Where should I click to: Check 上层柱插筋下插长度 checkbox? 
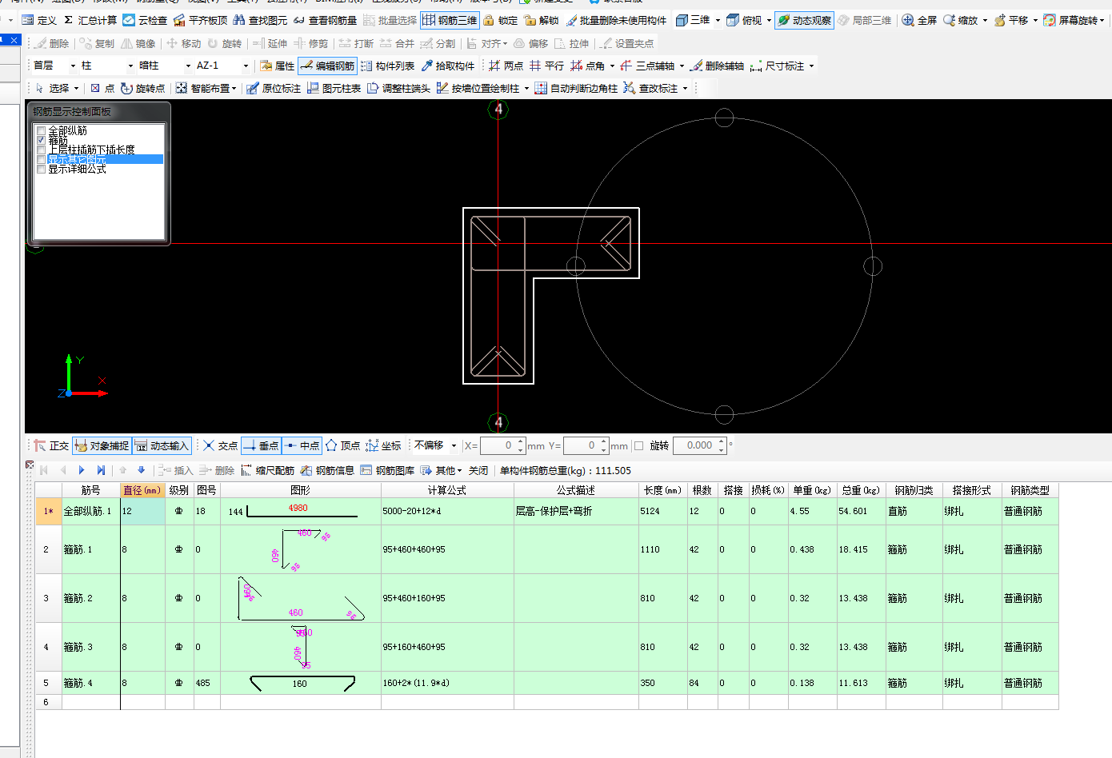tap(41, 150)
